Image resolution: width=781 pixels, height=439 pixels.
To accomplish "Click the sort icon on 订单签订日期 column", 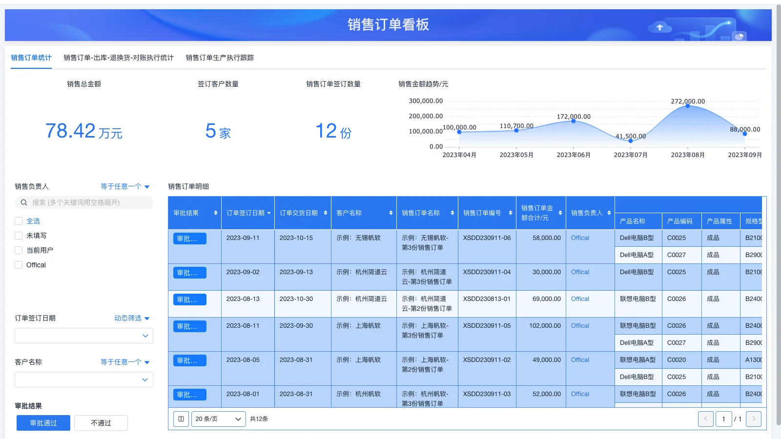I will [269, 213].
